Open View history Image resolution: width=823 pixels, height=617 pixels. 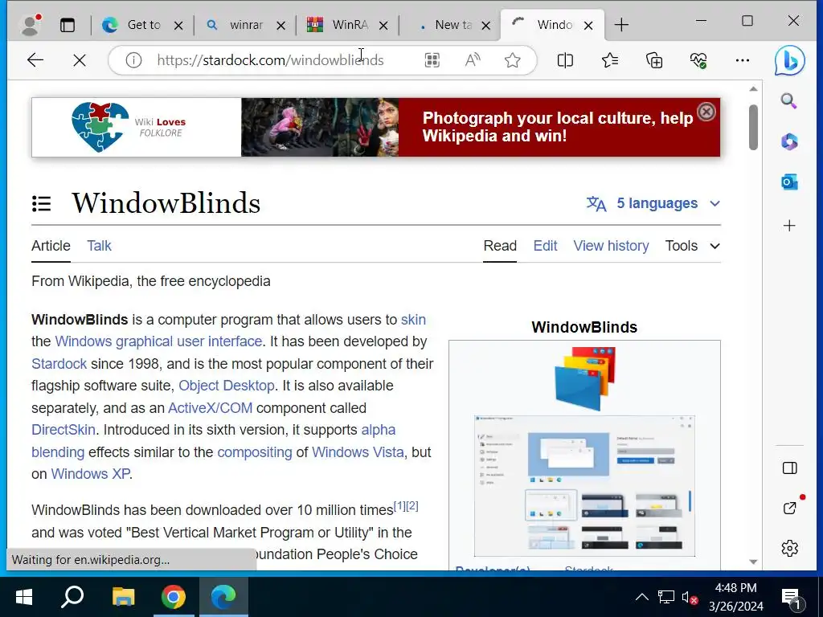(x=611, y=246)
